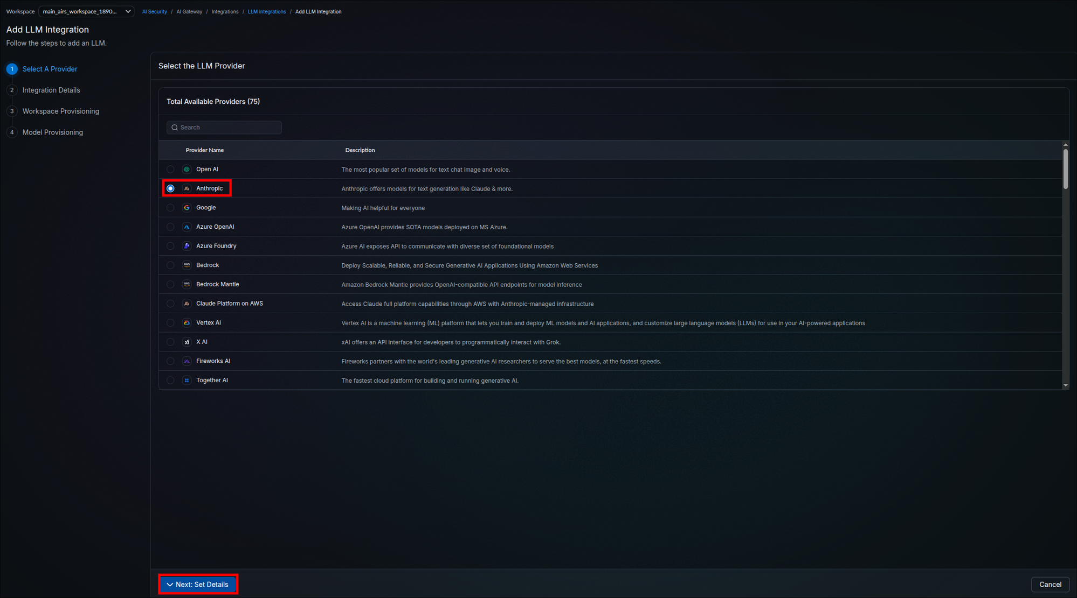This screenshot has width=1077, height=598.
Task: Go to Integration Details step
Action: pyautogui.click(x=51, y=90)
